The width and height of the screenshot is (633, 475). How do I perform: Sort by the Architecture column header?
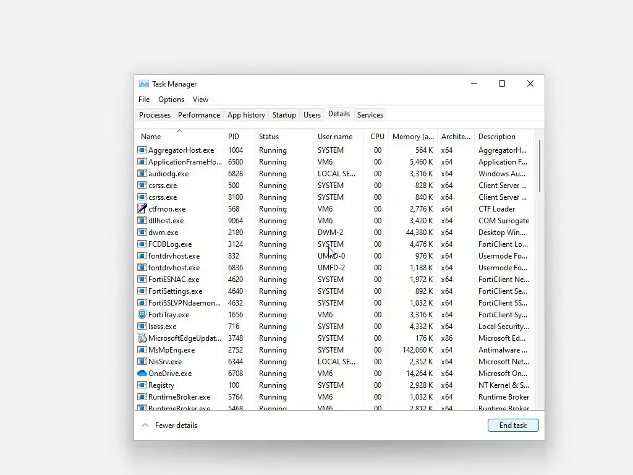click(456, 137)
